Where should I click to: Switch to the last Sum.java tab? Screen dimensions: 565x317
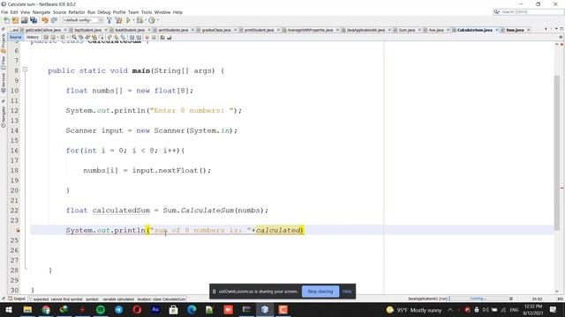(x=515, y=30)
